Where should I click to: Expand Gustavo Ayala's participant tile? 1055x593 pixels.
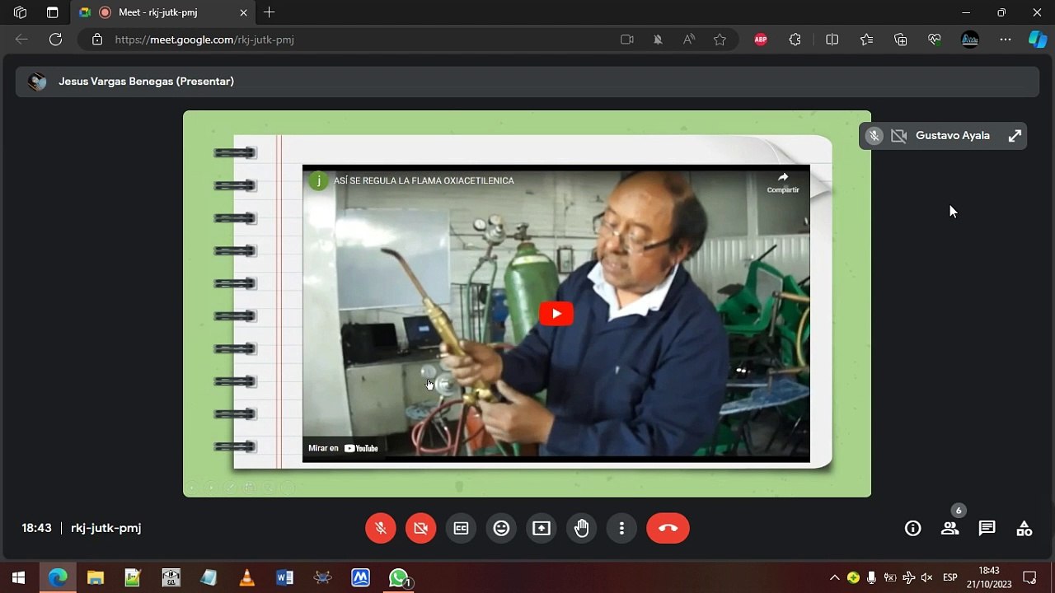point(1015,136)
